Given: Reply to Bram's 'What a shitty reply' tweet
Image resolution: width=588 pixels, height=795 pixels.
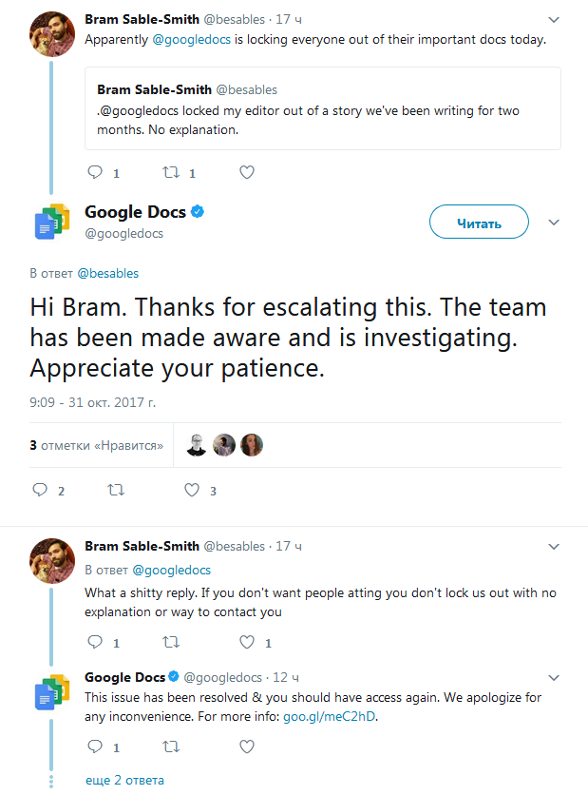Looking at the screenshot, I should pos(95,643).
